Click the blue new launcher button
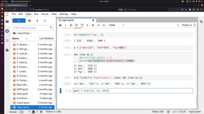 [19, 21]
